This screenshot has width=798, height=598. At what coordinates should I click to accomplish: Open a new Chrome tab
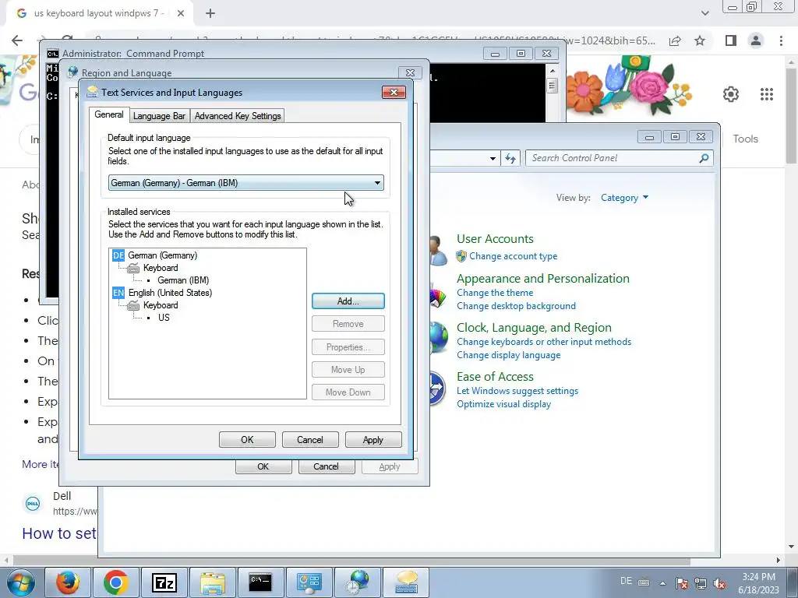(210, 13)
